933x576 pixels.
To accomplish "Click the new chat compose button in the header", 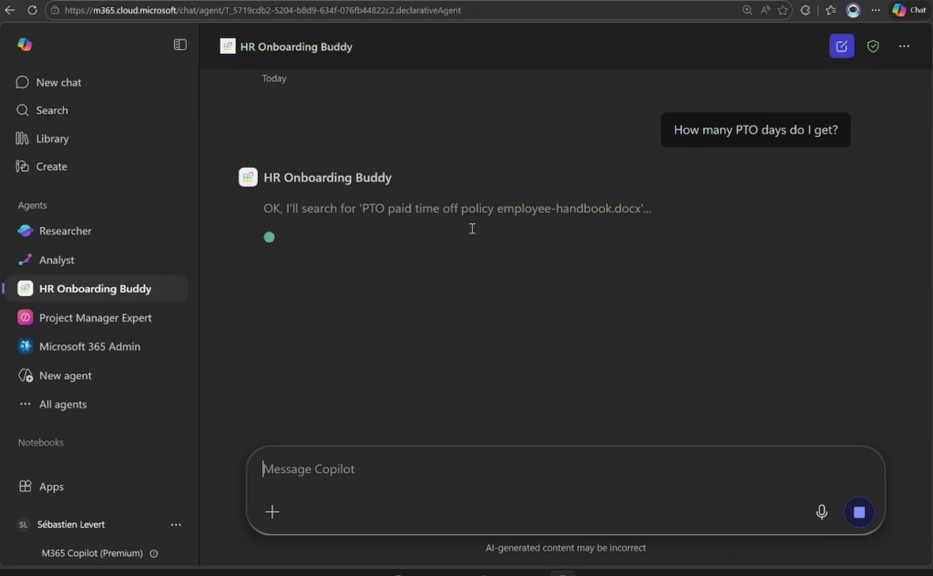I will tap(841, 46).
